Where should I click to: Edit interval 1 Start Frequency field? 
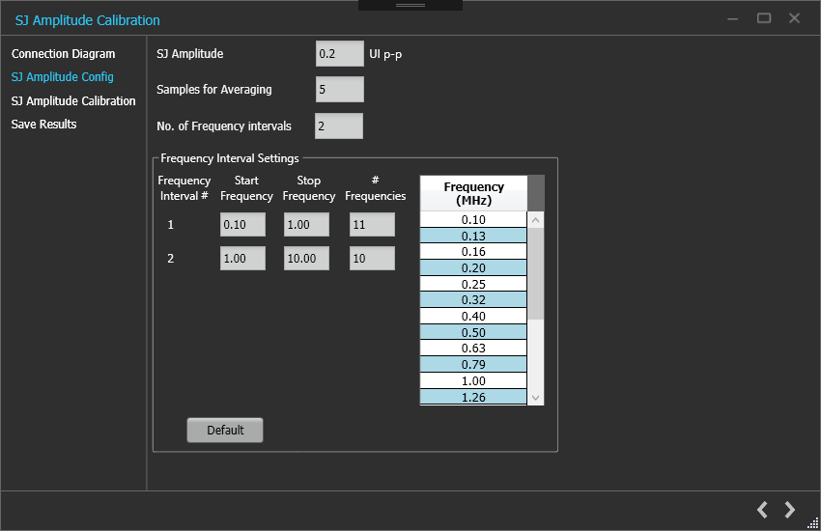242,225
